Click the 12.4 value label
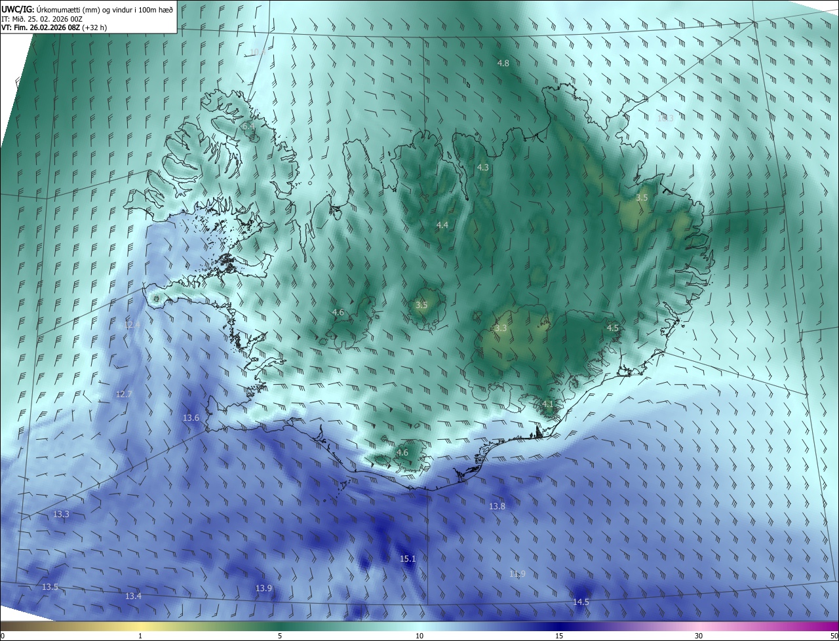This screenshot has width=839, height=641. pos(132,324)
